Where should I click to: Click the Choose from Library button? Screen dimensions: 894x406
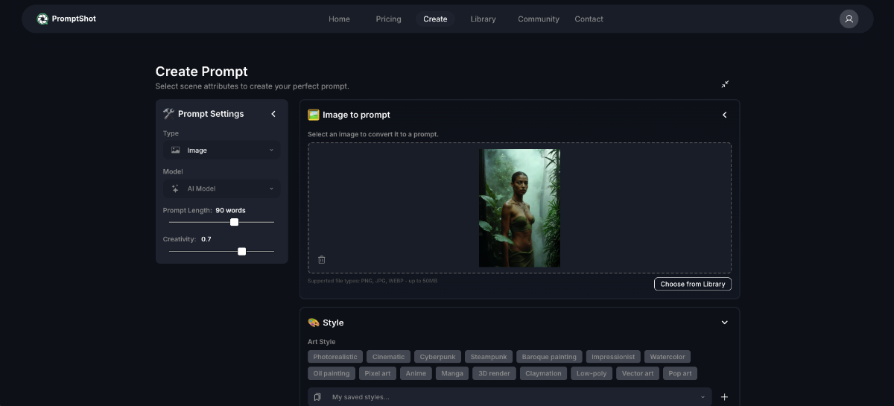tap(692, 284)
